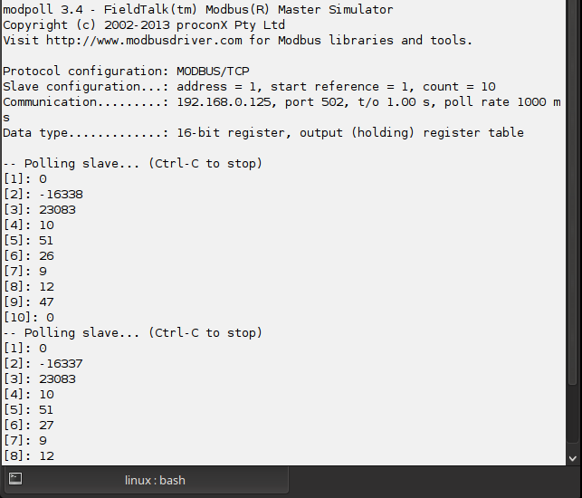This screenshot has width=582, height=498.
Task: Click the [6]: 26 register line
Action: pyautogui.click(x=29, y=256)
